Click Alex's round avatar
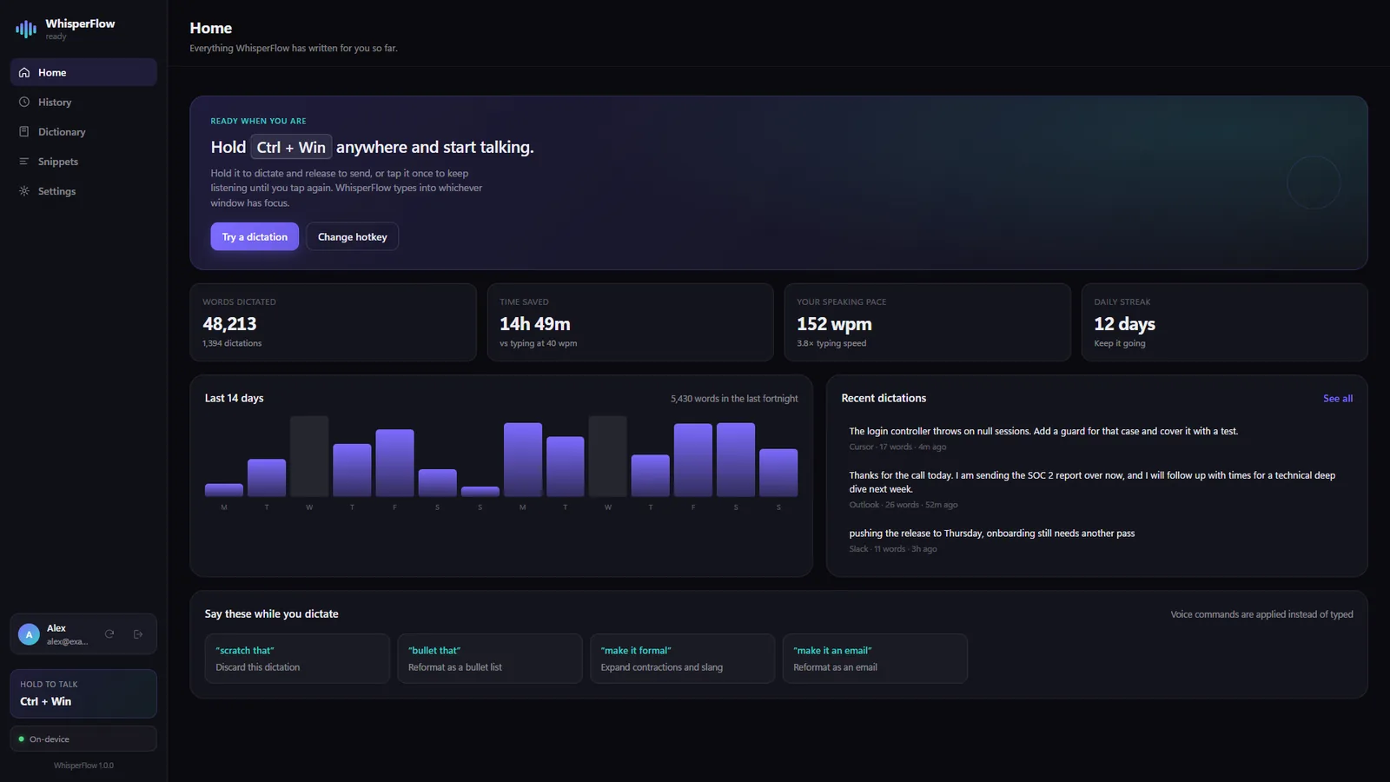 [29, 634]
